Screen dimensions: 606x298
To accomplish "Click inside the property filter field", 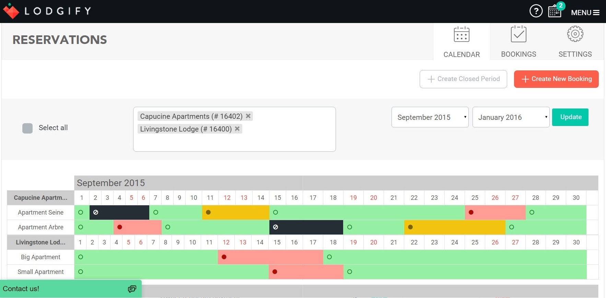I will (x=234, y=129).
